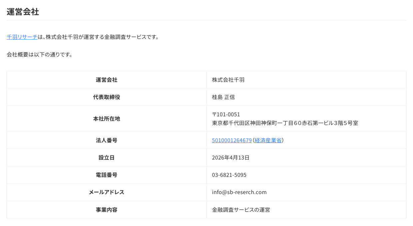The width and height of the screenshot is (413, 226).
Task: Click the メールアドレス row label
Action: point(107,192)
